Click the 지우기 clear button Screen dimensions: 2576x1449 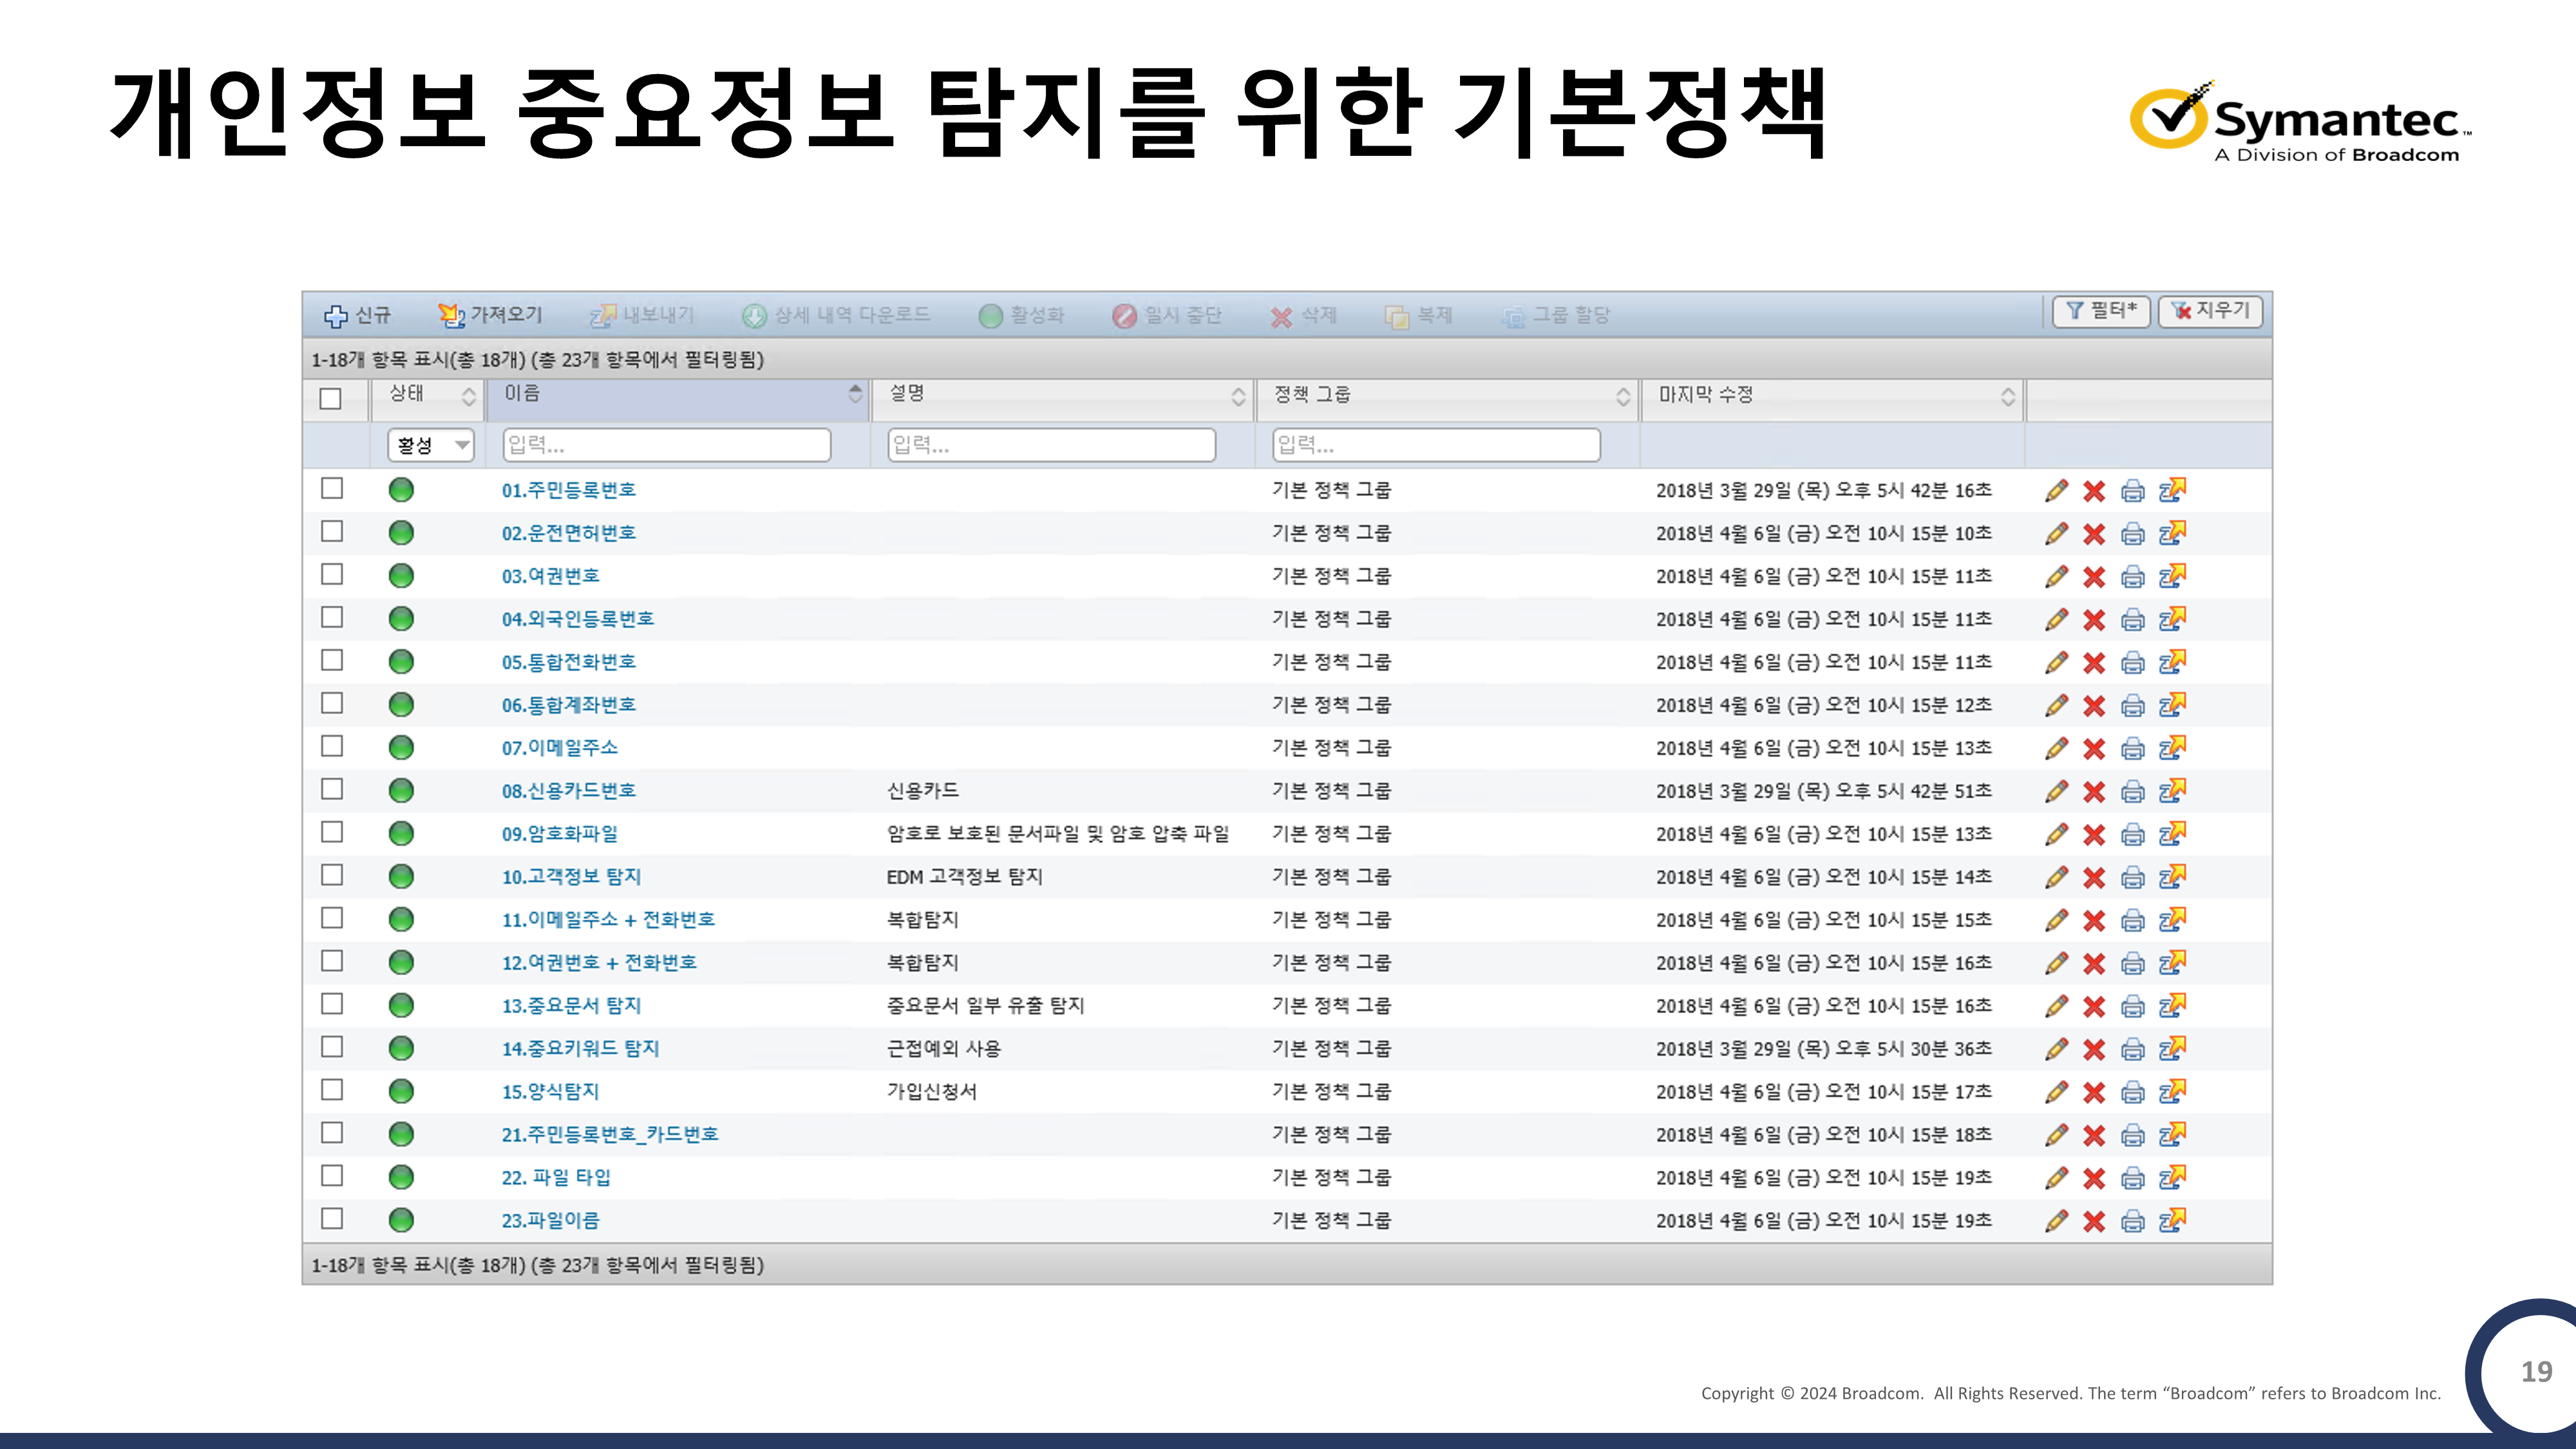2210,311
